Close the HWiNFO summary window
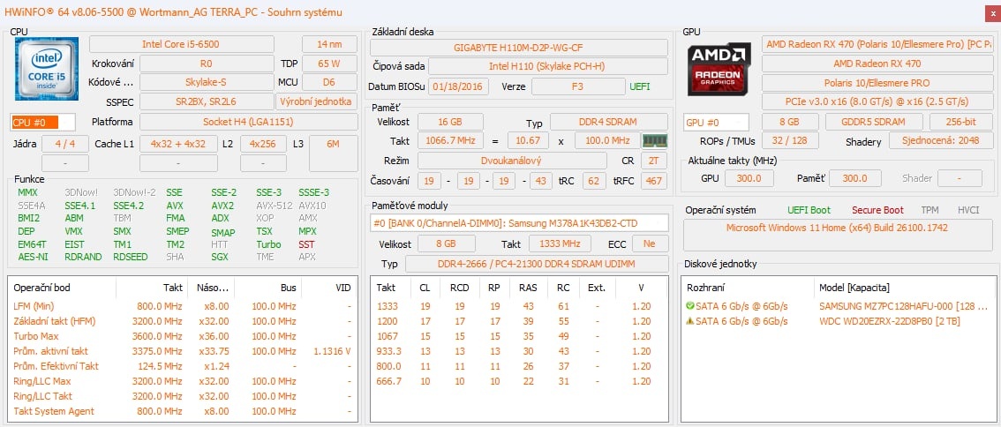The width and height of the screenshot is (1001, 427). (x=990, y=12)
